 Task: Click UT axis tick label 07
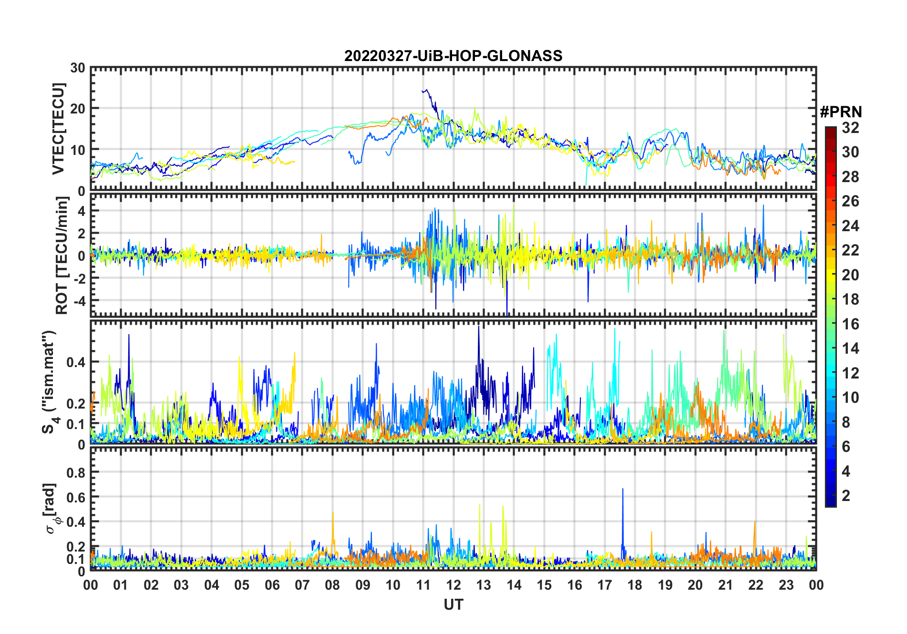(x=302, y=585)
